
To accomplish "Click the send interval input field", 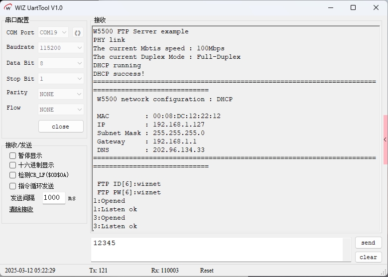I will coord(53,198).
